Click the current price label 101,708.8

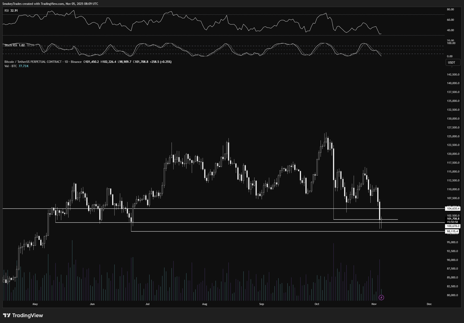pyautogui.click(x=454, y=218)
